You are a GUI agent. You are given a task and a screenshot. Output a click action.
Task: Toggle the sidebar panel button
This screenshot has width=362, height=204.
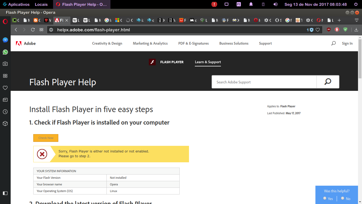point(5,193)
